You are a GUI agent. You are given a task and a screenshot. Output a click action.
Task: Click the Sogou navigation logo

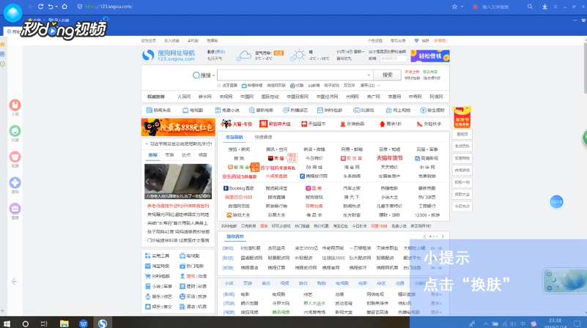[x=169, y=56]
